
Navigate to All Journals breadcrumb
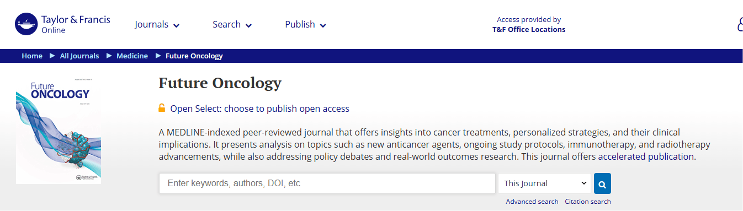[79, 56]
